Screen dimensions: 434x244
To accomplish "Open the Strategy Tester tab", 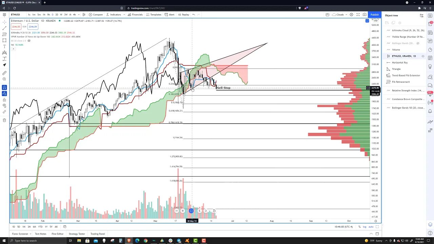I will 77,234.
